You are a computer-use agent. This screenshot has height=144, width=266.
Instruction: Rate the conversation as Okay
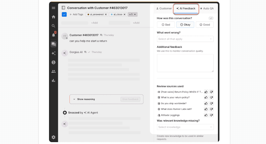coord(185,25)
